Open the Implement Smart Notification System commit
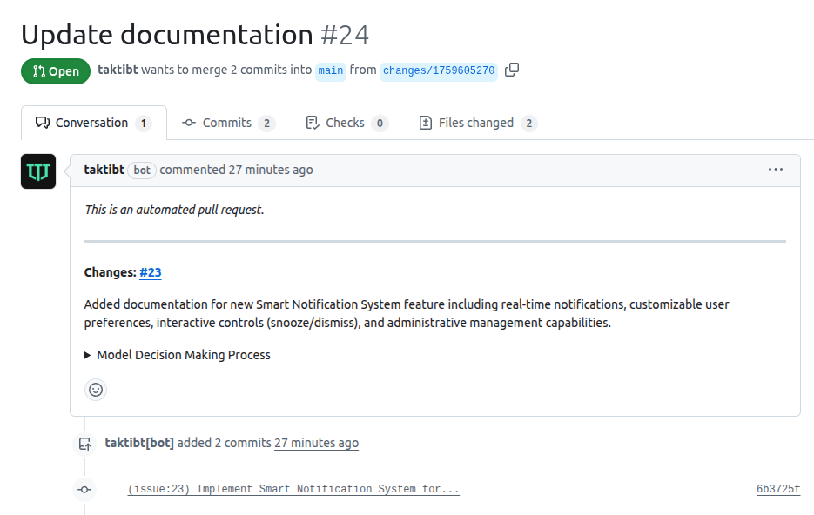Screen dimensions: 814x515 click(x=293, y=489)
